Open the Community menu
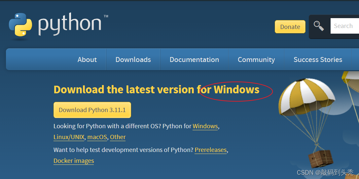Screen dimensions: 359x179 click(256, 59)
